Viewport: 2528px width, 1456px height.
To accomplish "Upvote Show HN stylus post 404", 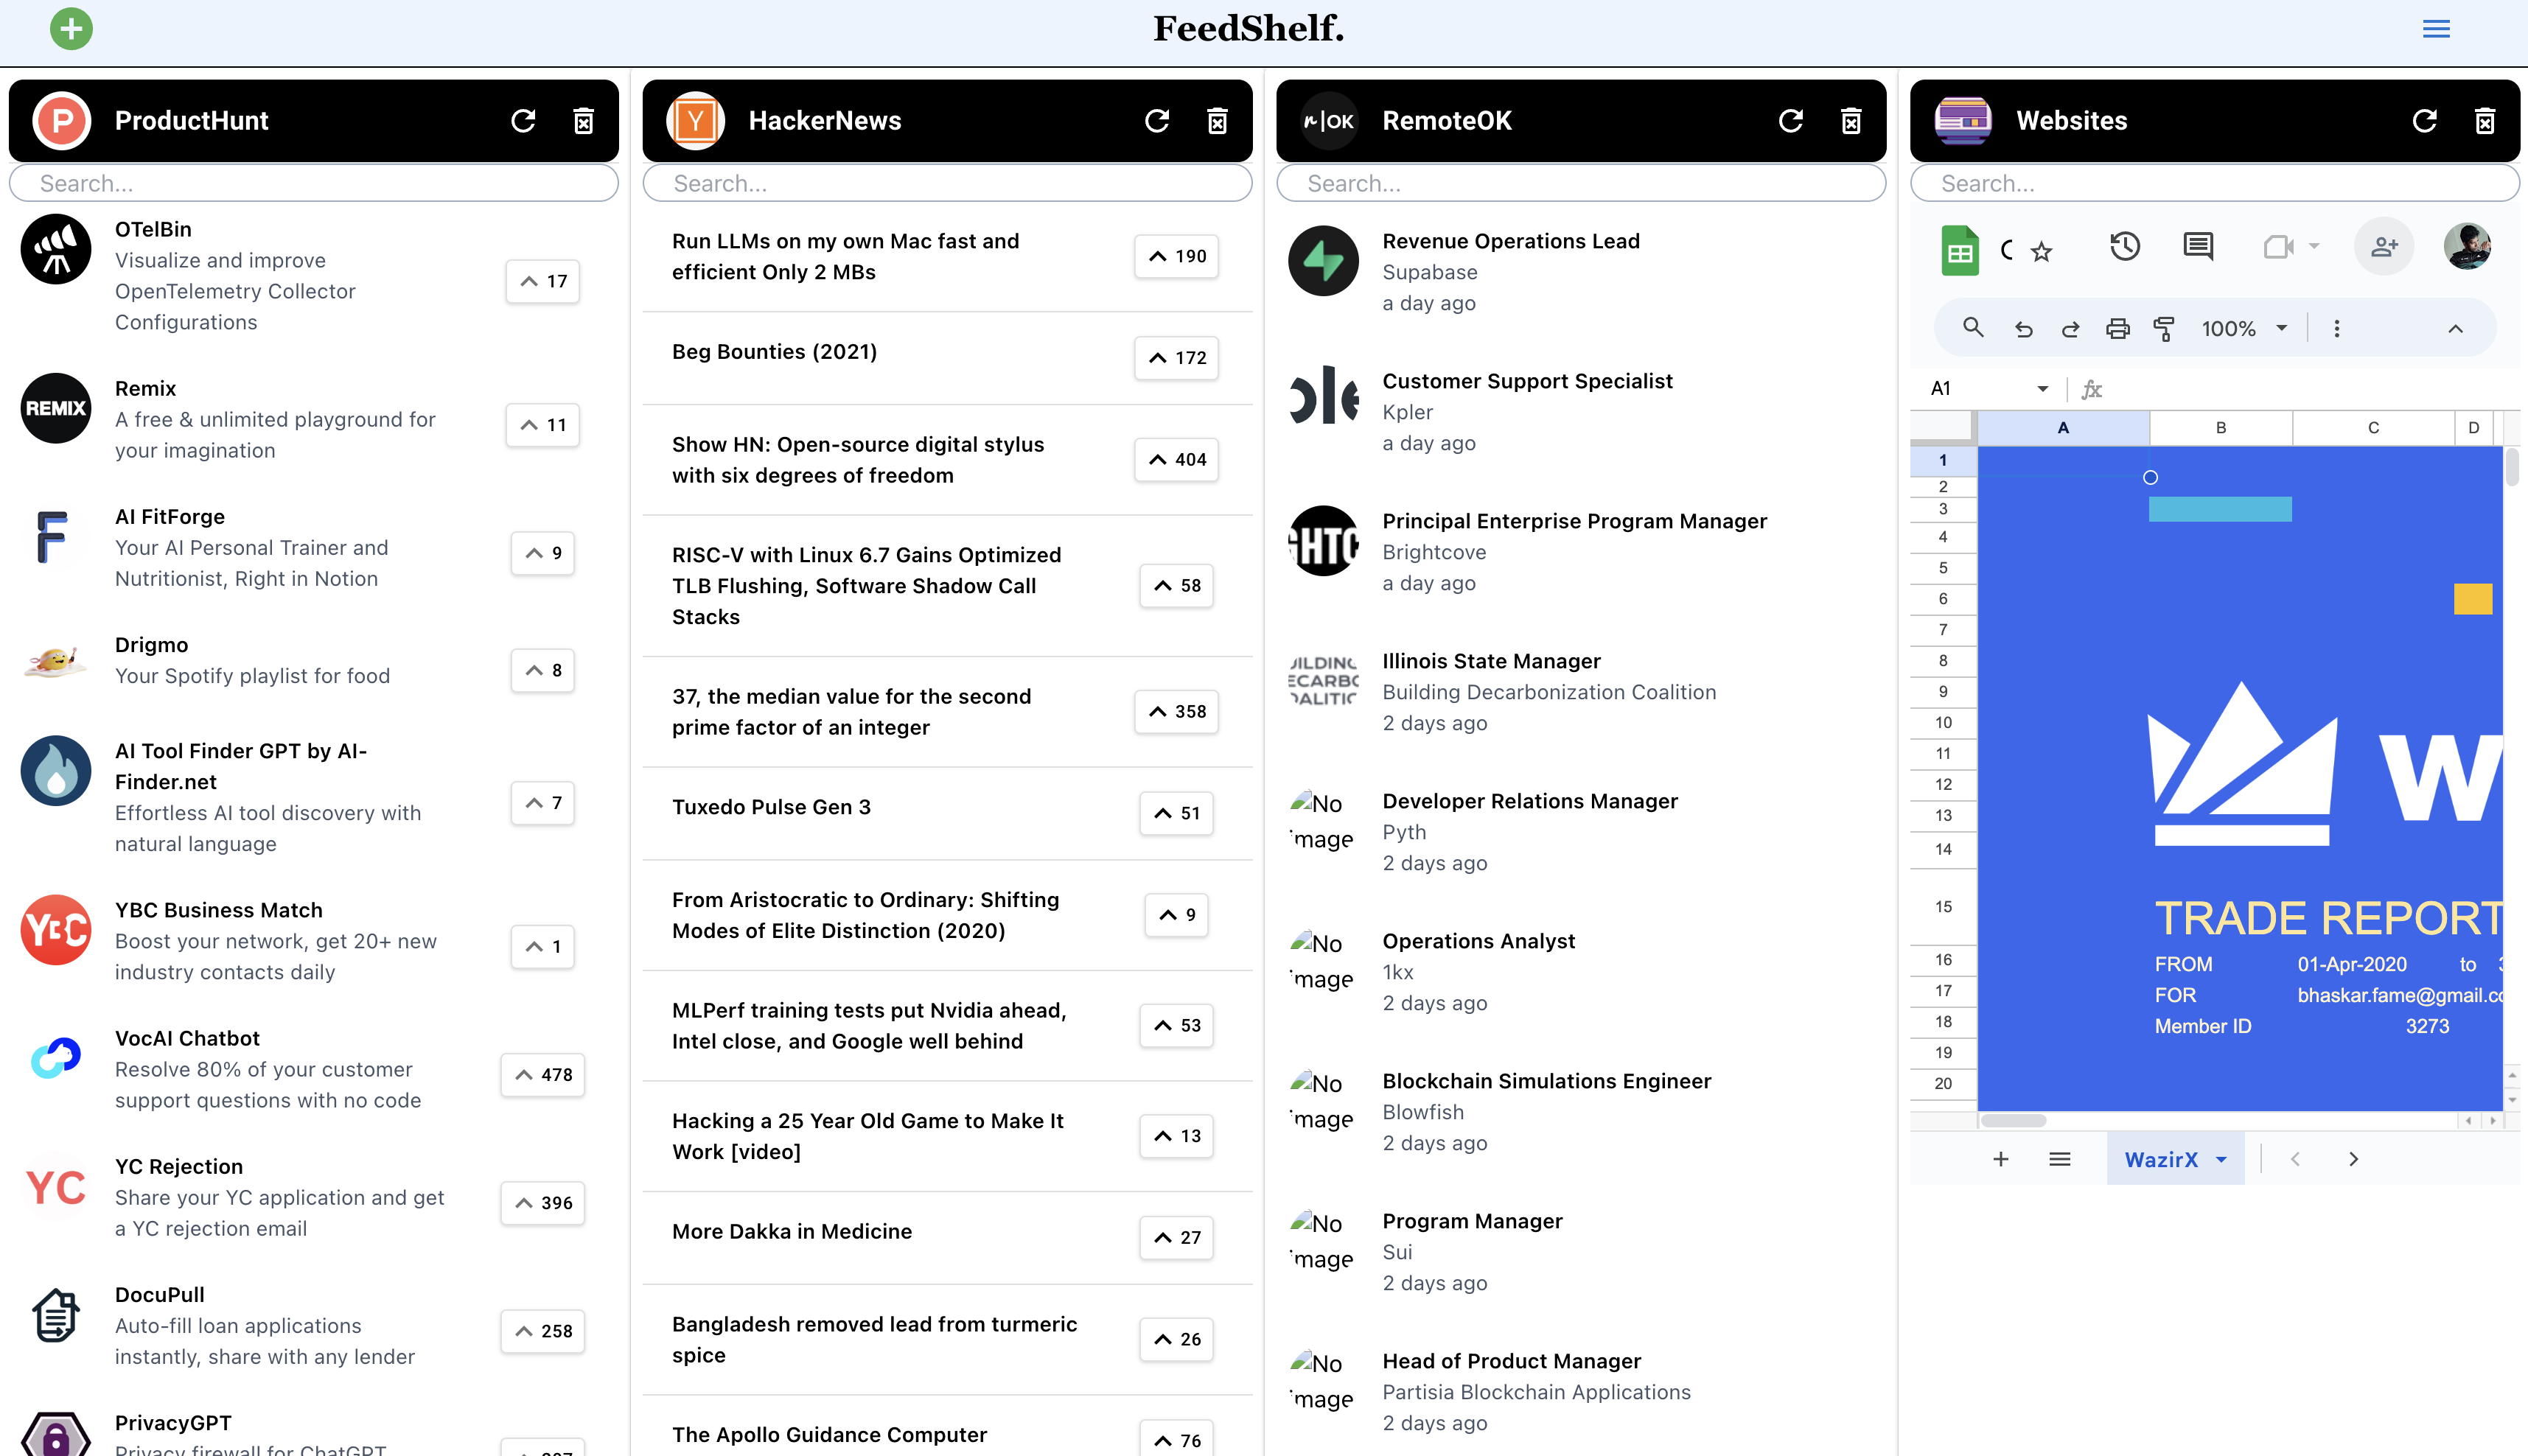I will pos(1177,460).
